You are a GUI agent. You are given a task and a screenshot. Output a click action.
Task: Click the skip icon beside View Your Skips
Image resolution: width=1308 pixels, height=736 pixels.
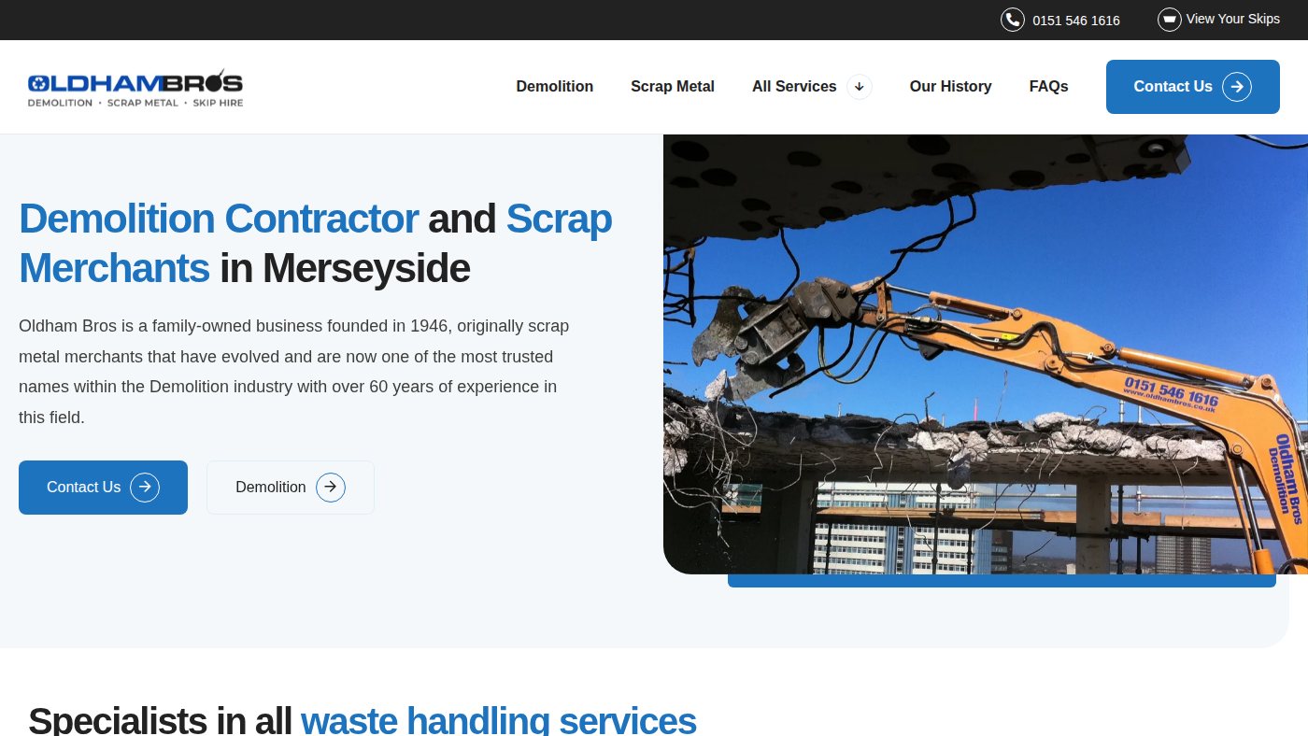tap(1170, 20)
